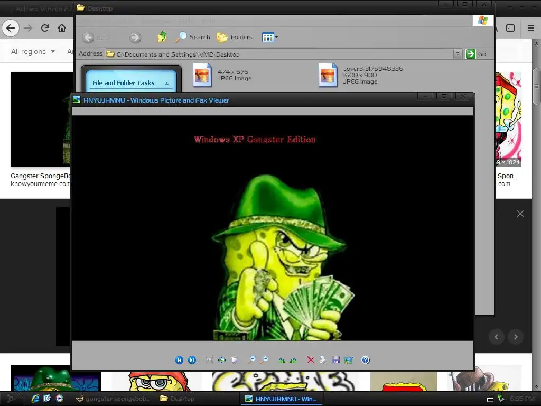This screenshot has width=541, height=406.
Task: Toggle the browser sidebar panel icon
Action: (x=510, y=28)
